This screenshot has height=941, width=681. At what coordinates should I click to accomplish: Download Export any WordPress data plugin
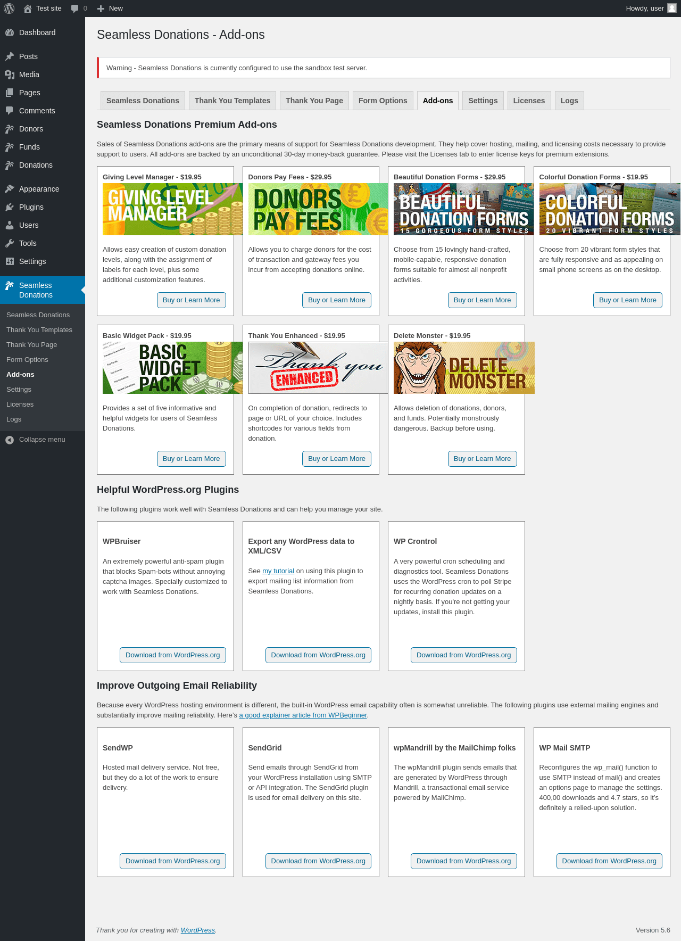point(318,655)
